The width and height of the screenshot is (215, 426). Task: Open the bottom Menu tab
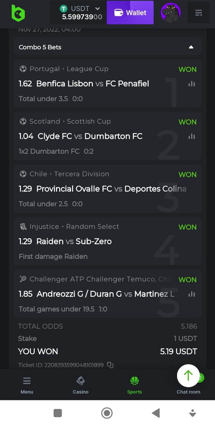[27, 386]
